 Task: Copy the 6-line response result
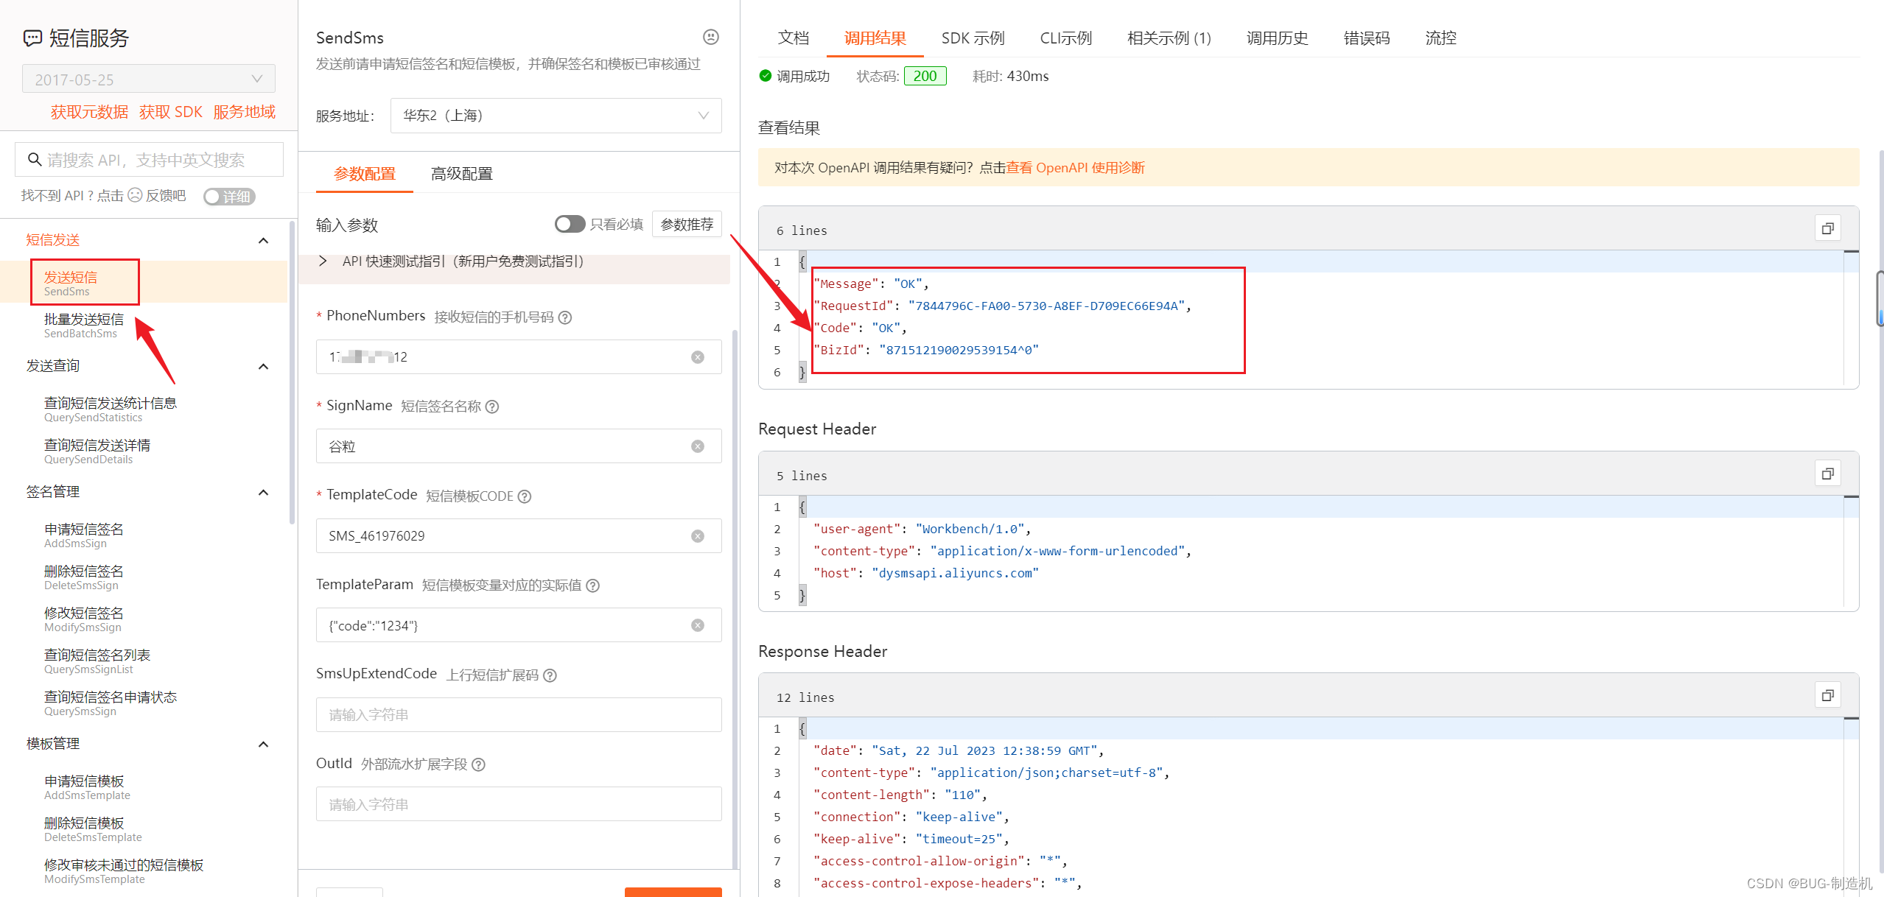(1827, 229)
